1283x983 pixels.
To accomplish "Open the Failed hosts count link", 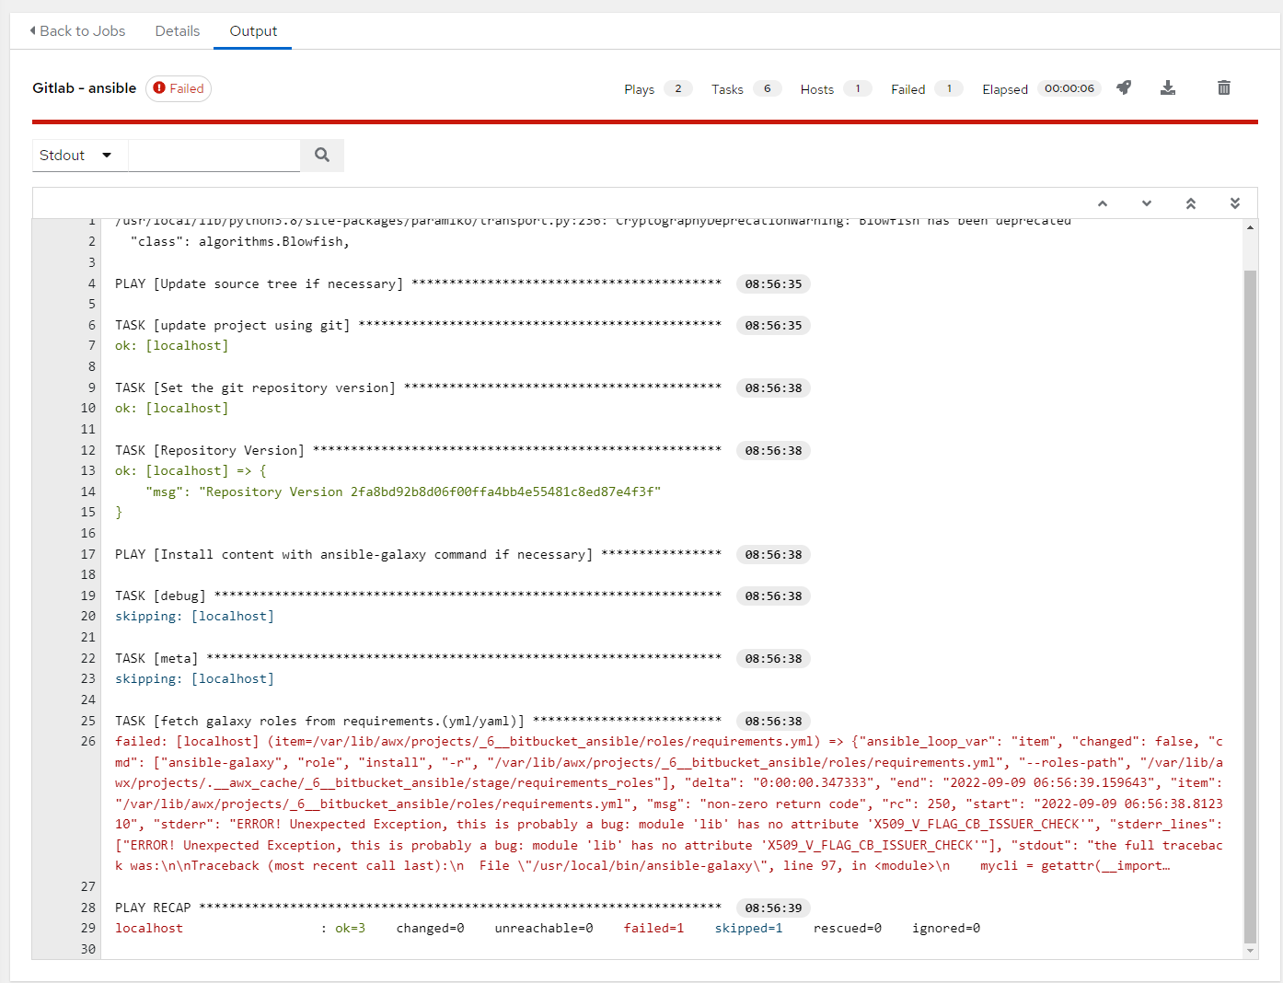I will (x=949, y=88).
